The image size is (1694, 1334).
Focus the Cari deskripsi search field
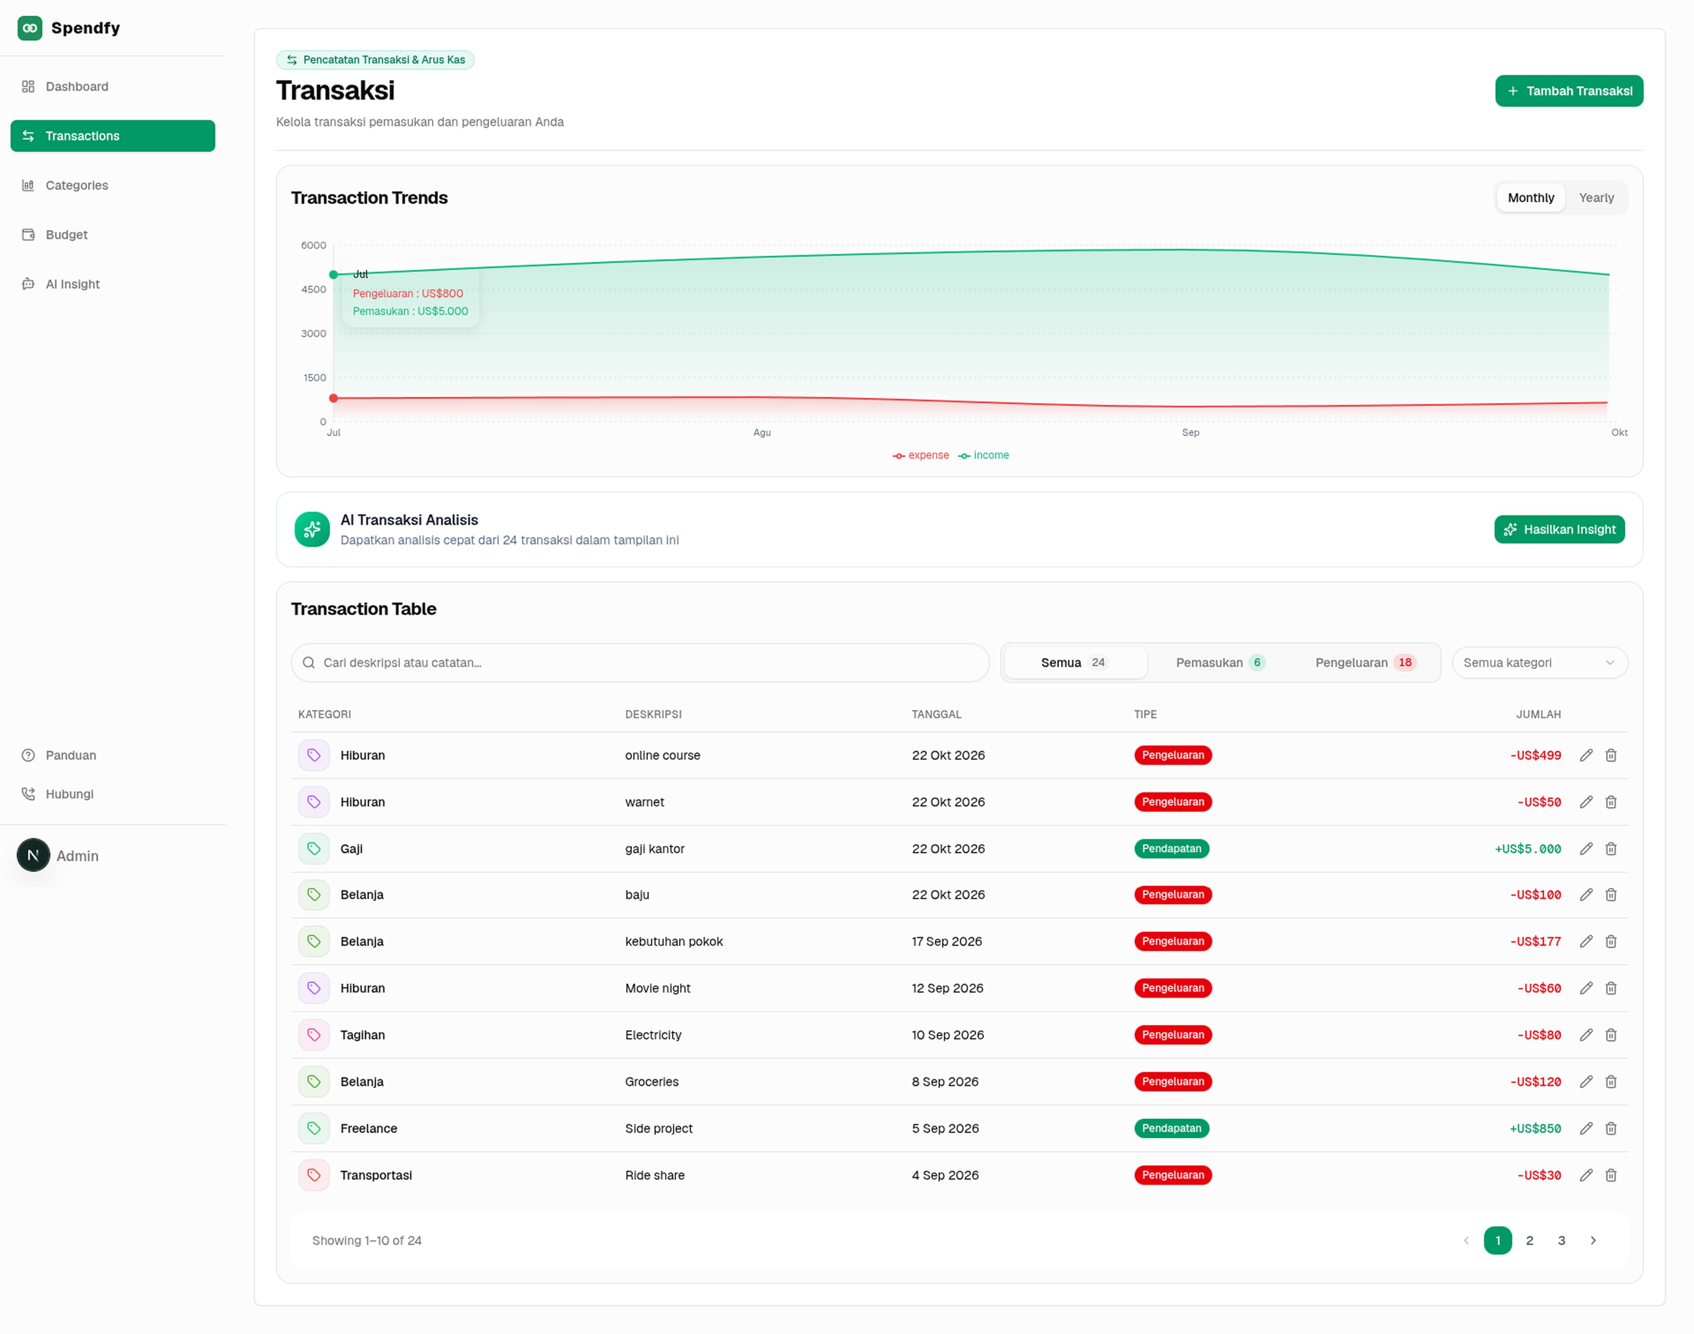point(640,663)
